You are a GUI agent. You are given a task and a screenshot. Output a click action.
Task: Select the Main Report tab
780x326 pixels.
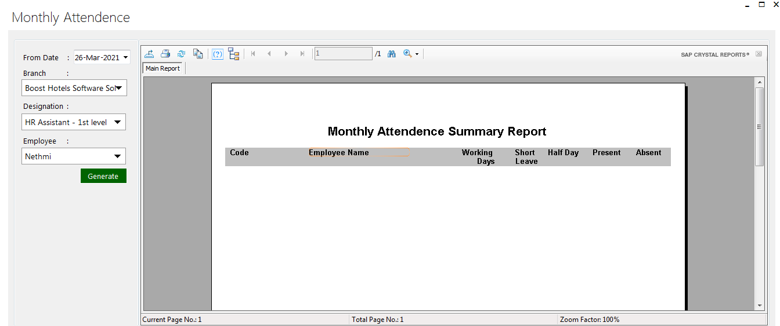point(162,68)
